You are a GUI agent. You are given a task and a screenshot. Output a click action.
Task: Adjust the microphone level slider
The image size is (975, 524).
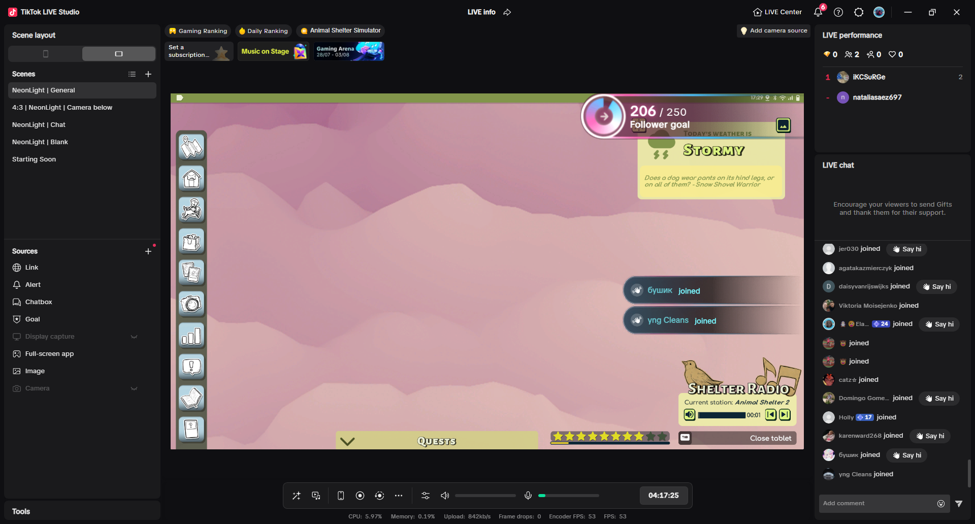coord(568,496)
